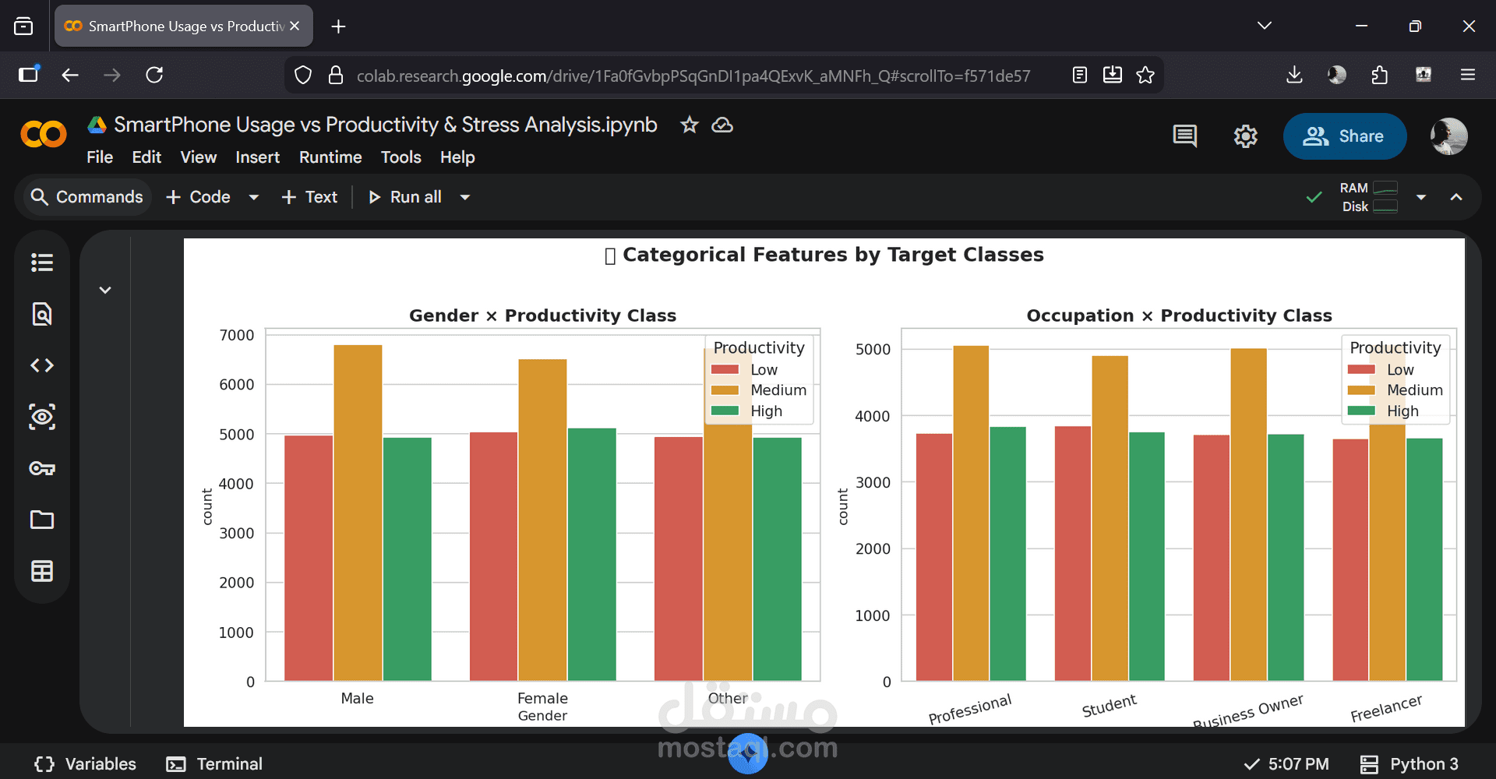Open the data table panel
Image resolution: width=1496 pixels, height=779 pixels.
(x=42, y=571)
